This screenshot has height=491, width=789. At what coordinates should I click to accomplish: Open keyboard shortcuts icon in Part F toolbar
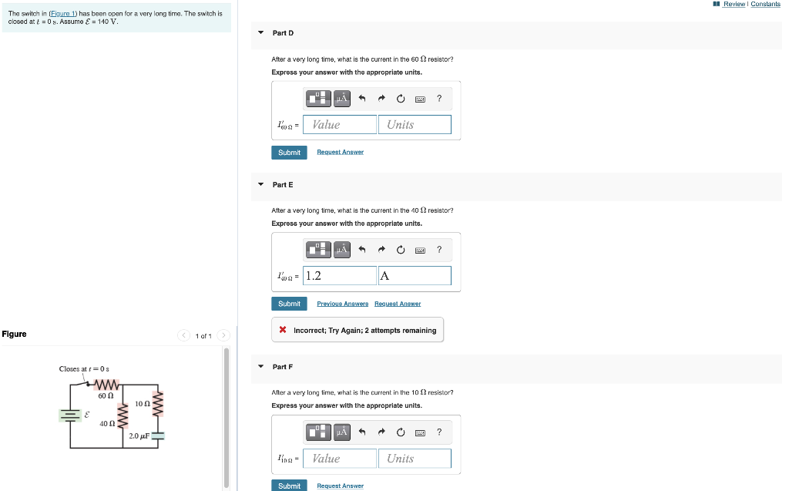click(420, 432)
